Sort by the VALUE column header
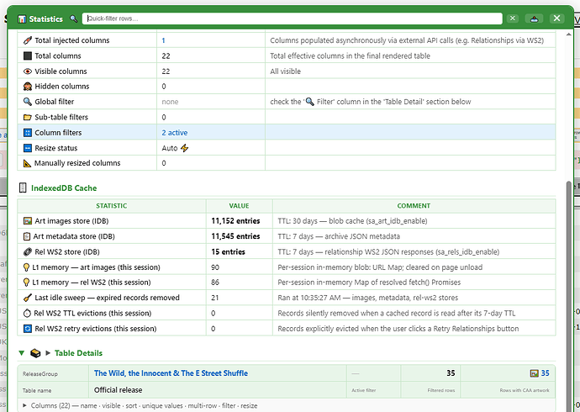The width and height of the screenshot is (580, 412). [x=239, y=206]
